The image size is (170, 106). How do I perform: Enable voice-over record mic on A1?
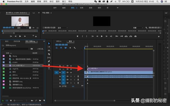click(x=78, y=76)
